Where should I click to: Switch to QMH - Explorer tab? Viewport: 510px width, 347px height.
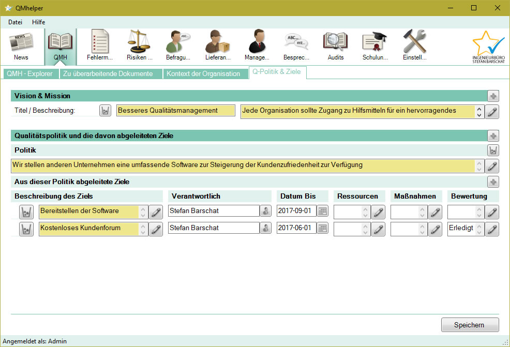[30, 73]
